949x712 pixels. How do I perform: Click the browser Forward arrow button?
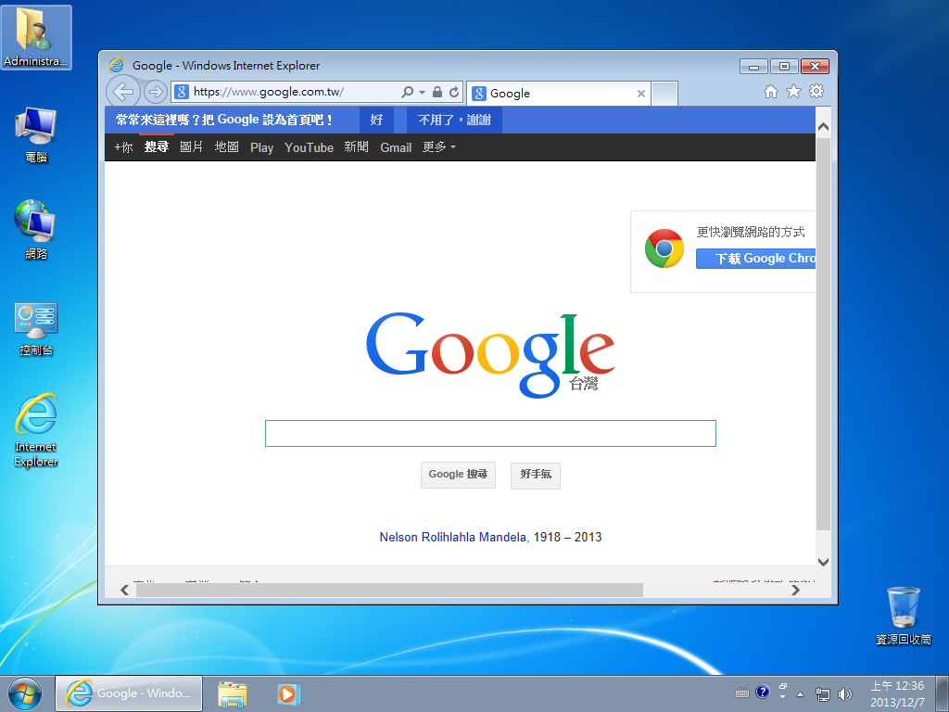pos(156,92)
